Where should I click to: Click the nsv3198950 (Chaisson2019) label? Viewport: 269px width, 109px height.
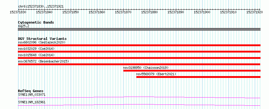coord(146,68)
